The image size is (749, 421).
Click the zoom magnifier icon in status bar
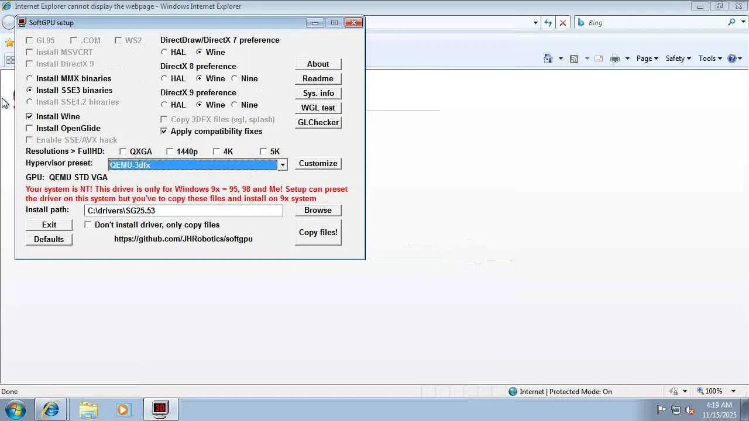pyautogui.click(x=700, y=391)
